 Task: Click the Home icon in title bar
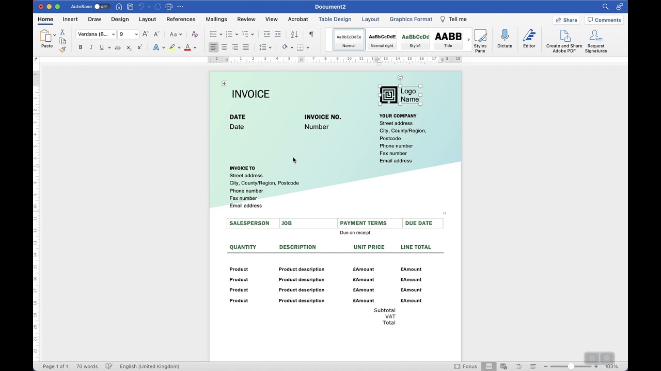[119, 7]
